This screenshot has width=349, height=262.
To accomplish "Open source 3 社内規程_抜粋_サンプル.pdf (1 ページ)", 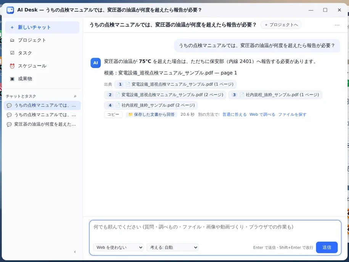I will [x=275, y=95].
